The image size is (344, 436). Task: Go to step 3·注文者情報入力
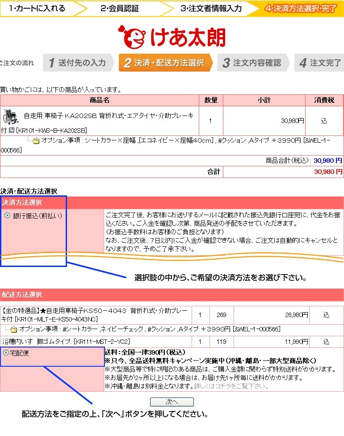click(x=211, y=8)
